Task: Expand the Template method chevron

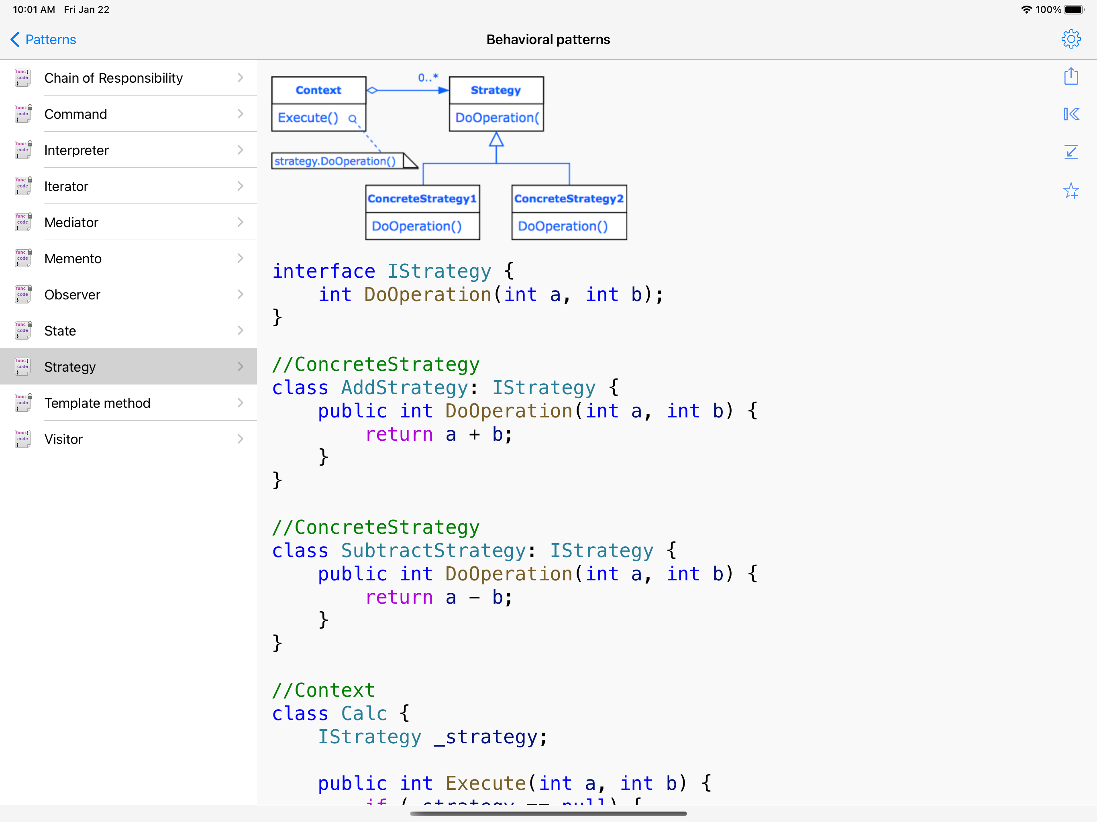Action: point(240,403)
